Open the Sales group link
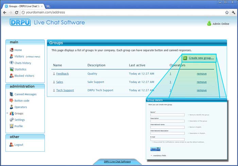The height and width of the screenshot is (166, 238). pyautogui.click(x=60, y=82)
